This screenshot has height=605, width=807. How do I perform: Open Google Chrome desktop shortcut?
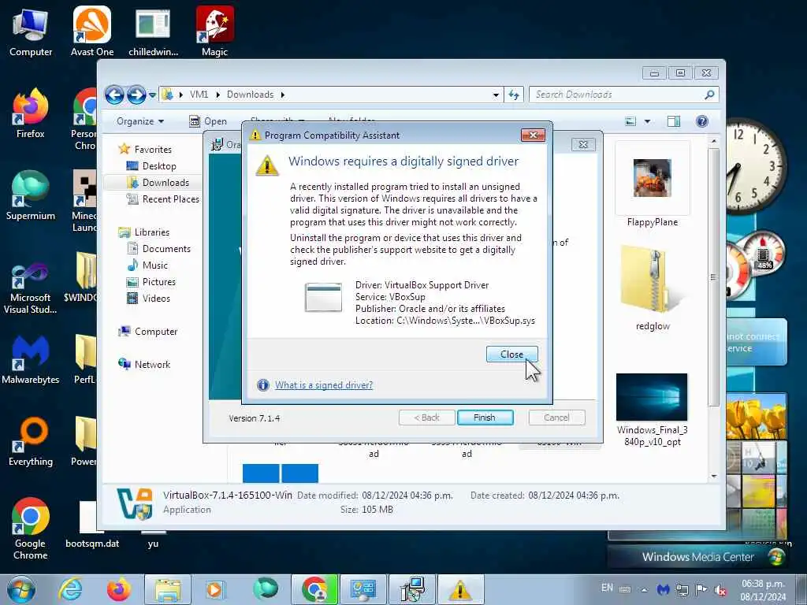[31, 529]
